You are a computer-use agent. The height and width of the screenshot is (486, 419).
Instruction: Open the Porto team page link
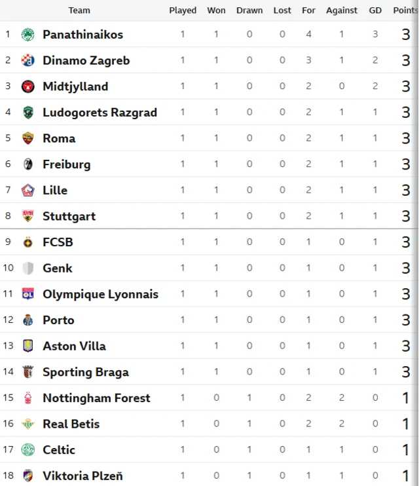click(58, 320)
